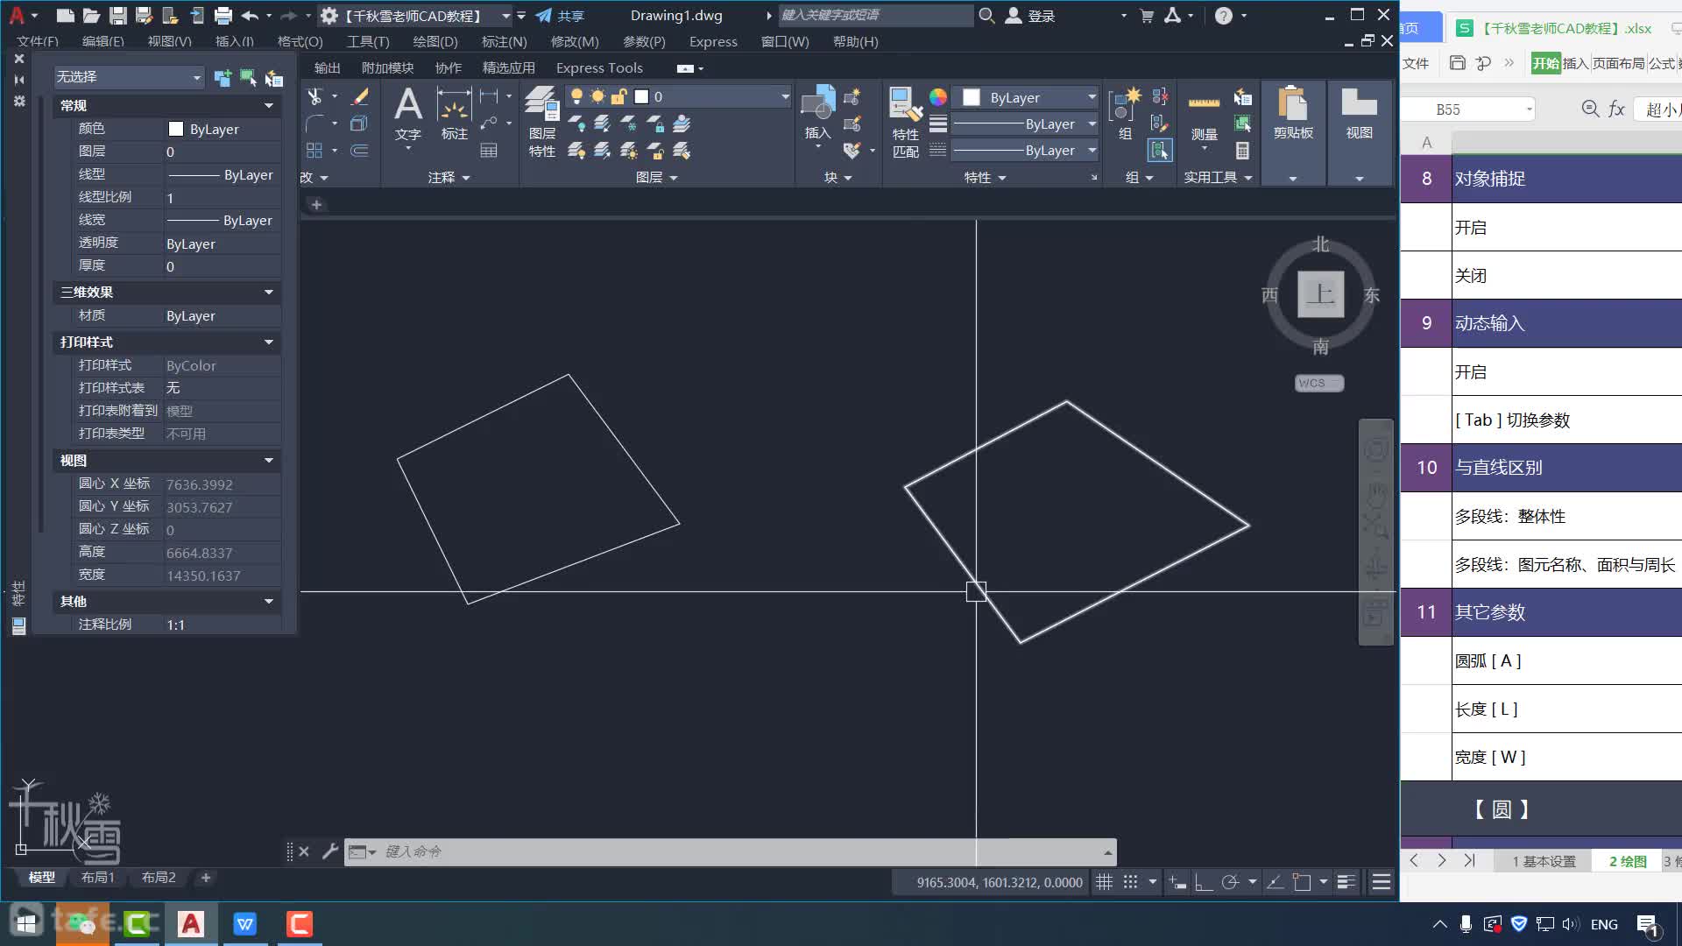This screenshot has height=946, width=1682.
Task: Click the color wheel object color icon
Action: coord(938,96)
